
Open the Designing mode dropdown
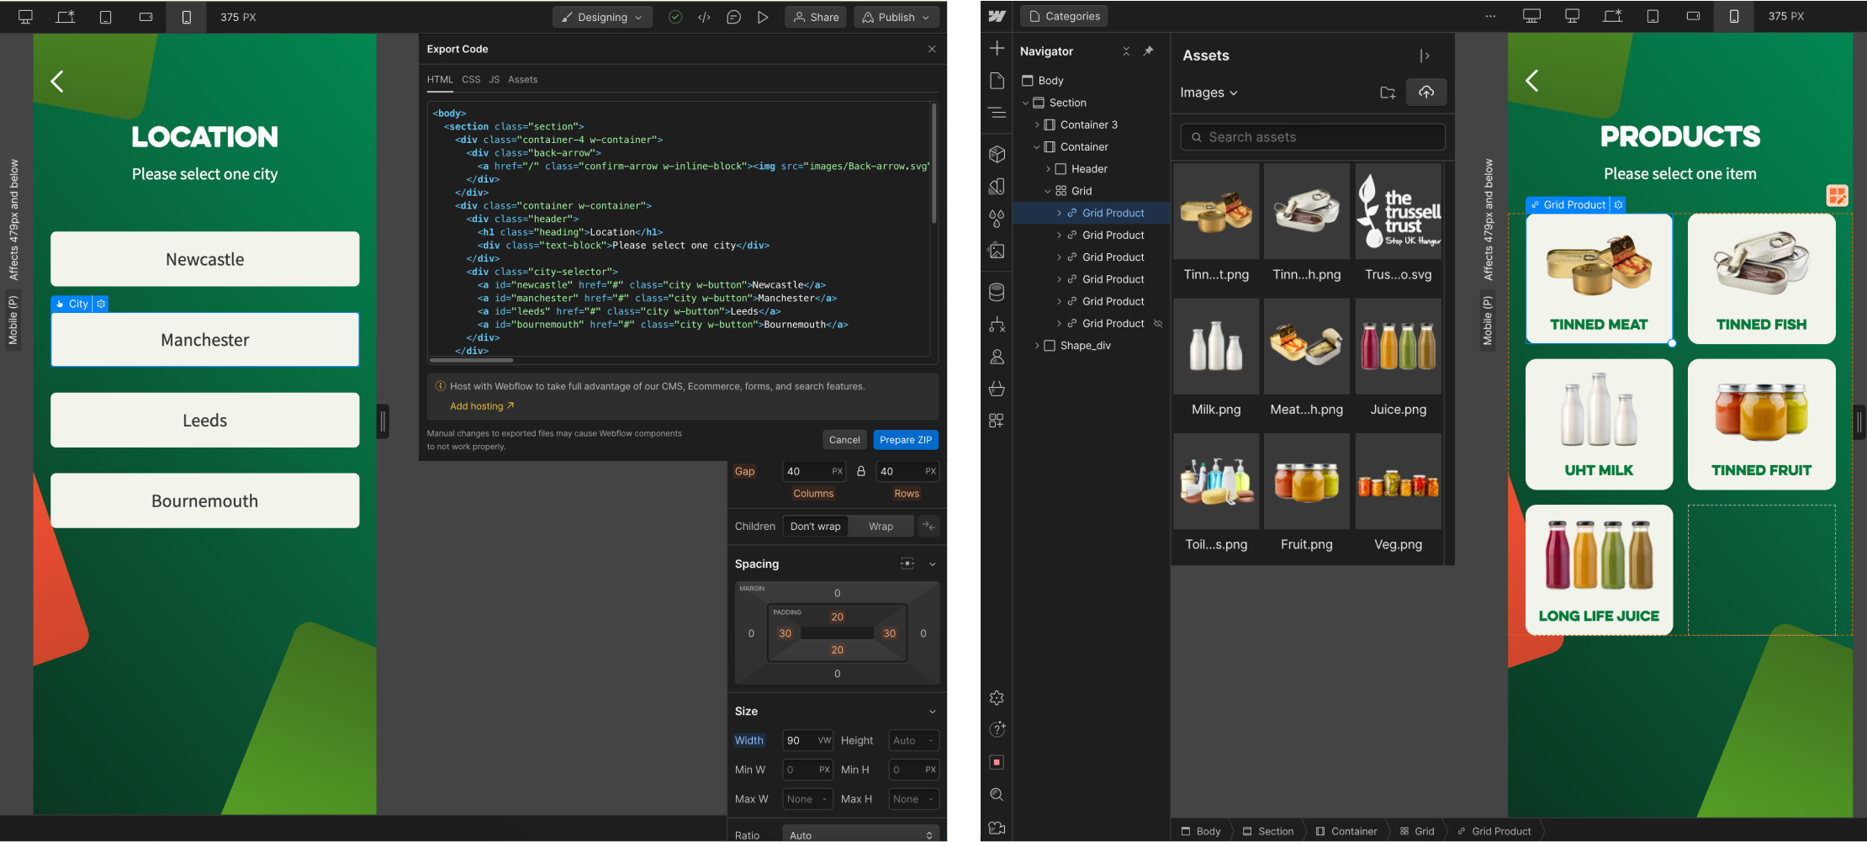point(602,17)
